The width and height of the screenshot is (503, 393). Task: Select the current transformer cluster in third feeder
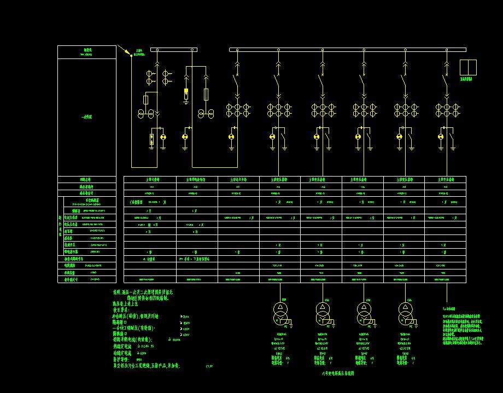tap(238, 110)
